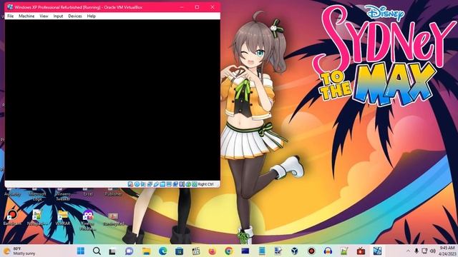This screenshot has height=257, width=458.
Task: Click the hard disk activity status icon
Action: point(130,184)
